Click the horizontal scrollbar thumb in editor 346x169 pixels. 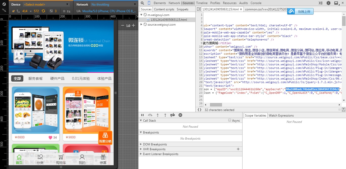216,105
